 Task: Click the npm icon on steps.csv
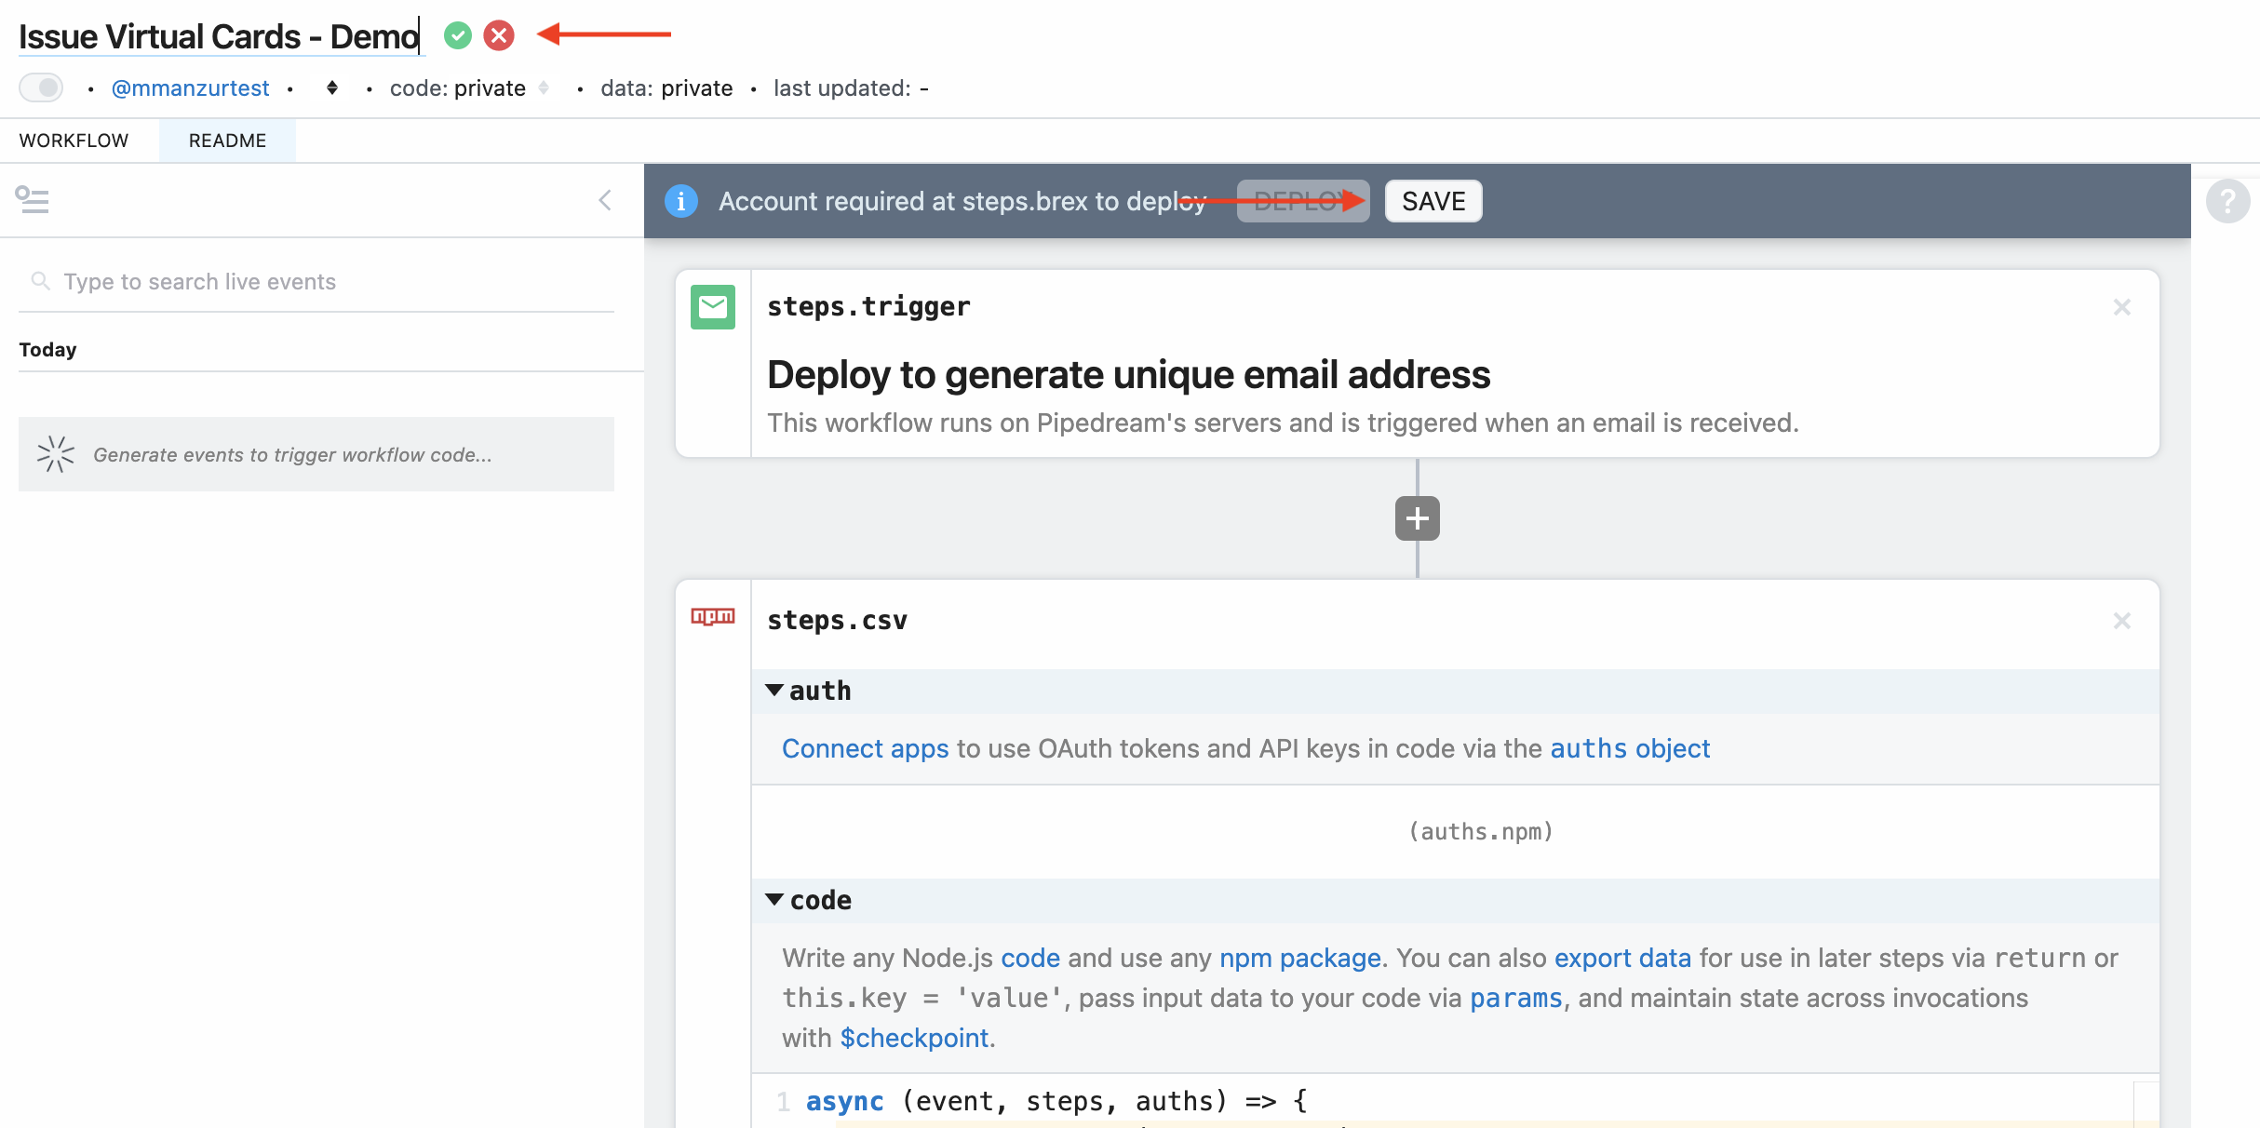pyautogui.click(x=713, y=616)
